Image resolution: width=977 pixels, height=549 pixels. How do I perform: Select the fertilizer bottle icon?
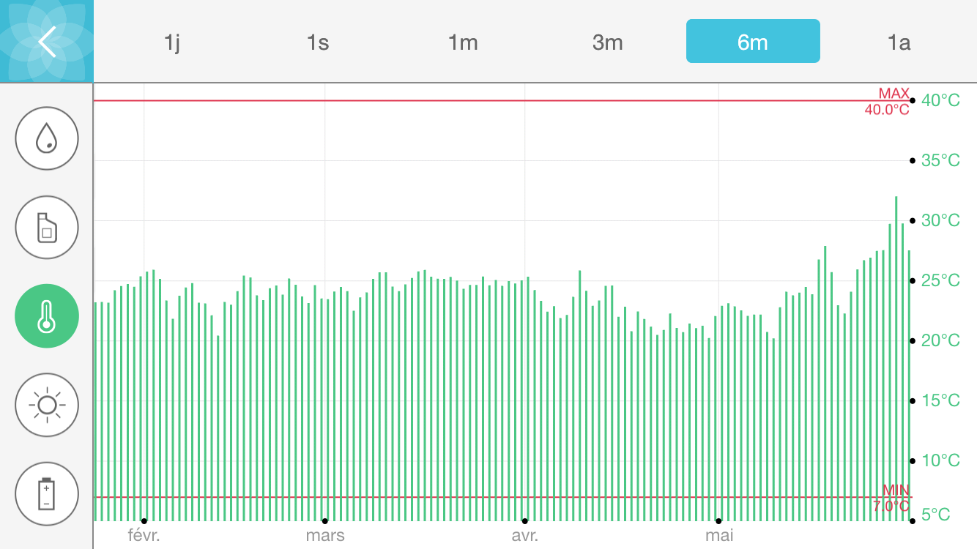pyautogui.click(x=47, y=228)
